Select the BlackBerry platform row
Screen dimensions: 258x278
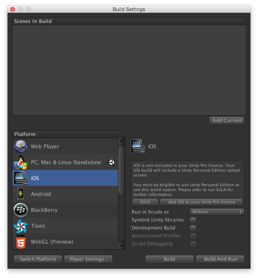pos(65,210)
